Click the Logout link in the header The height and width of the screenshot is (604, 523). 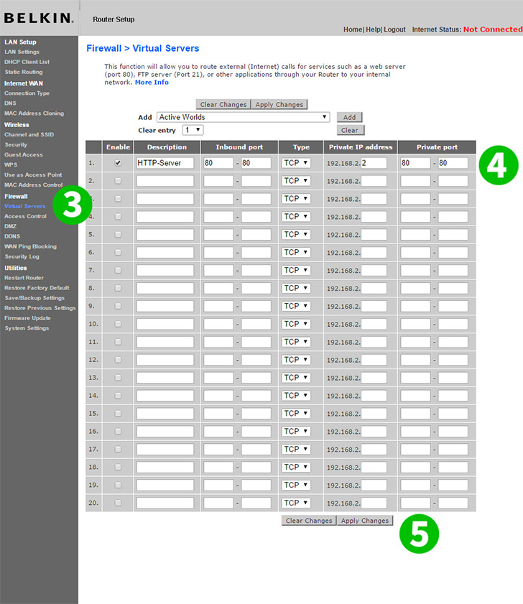(x=394, y=29)
